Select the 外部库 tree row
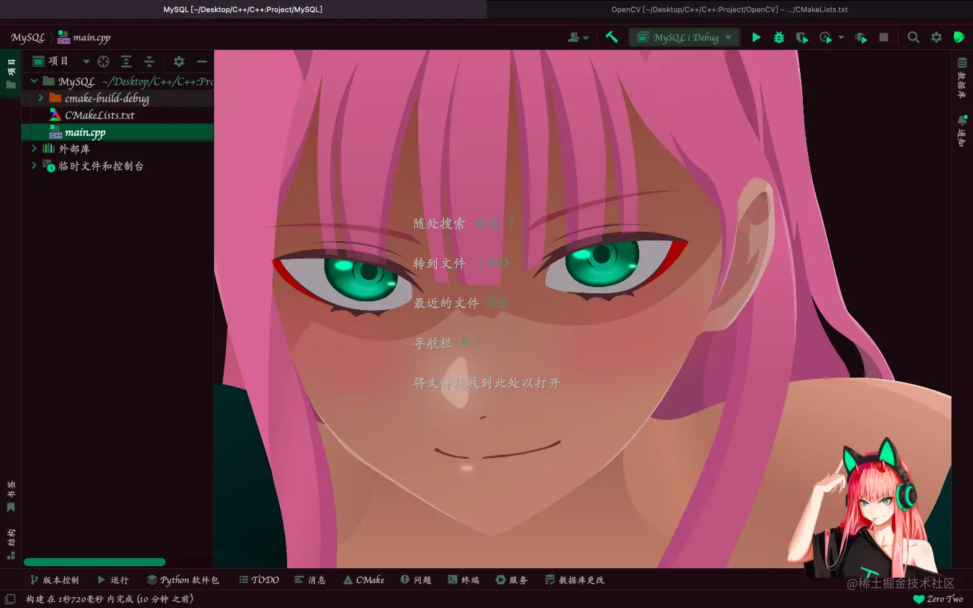 pos(118,149)
